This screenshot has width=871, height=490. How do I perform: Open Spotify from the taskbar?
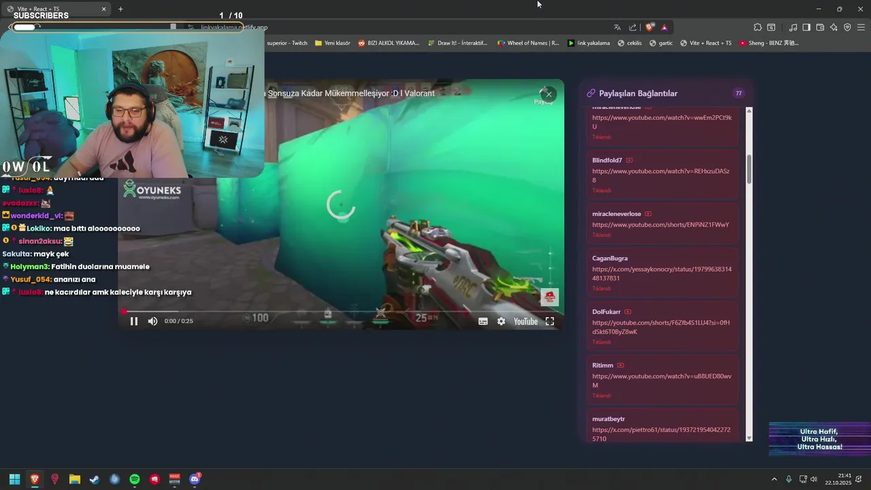(135, 479)
